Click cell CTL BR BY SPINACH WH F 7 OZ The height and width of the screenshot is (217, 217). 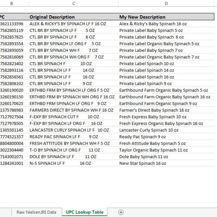click(x=74, y=50)
